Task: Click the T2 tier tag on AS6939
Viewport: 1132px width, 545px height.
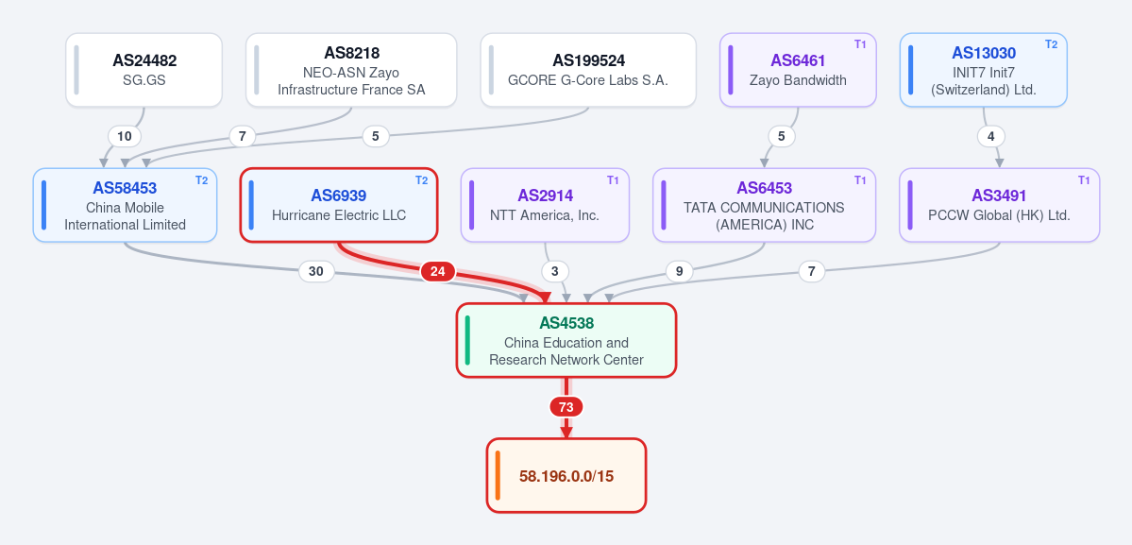Action: 421,179
